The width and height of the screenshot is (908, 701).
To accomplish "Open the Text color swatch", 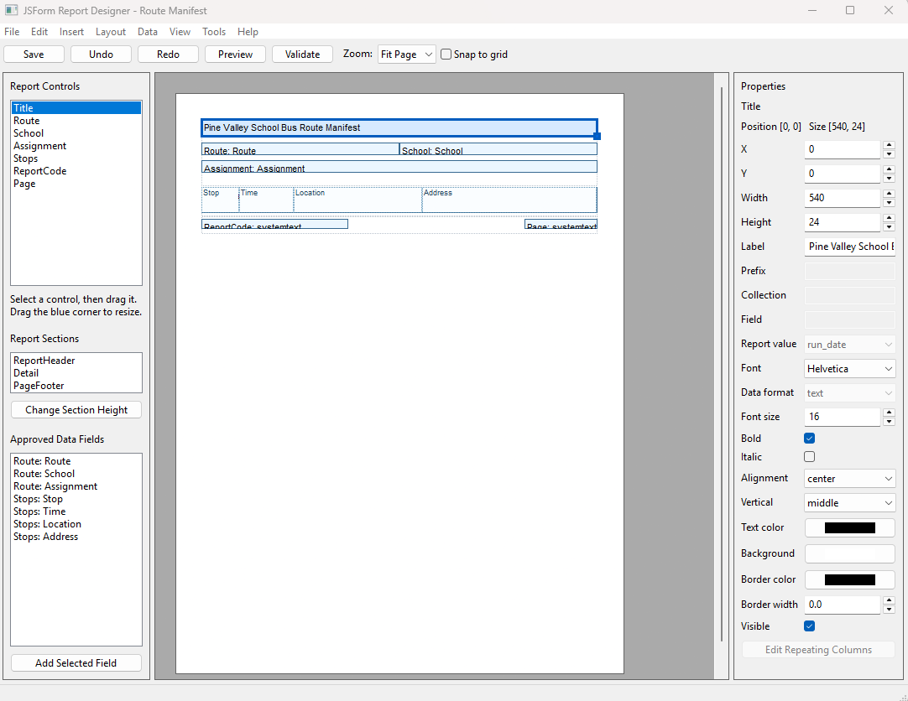I will [849, 528].
